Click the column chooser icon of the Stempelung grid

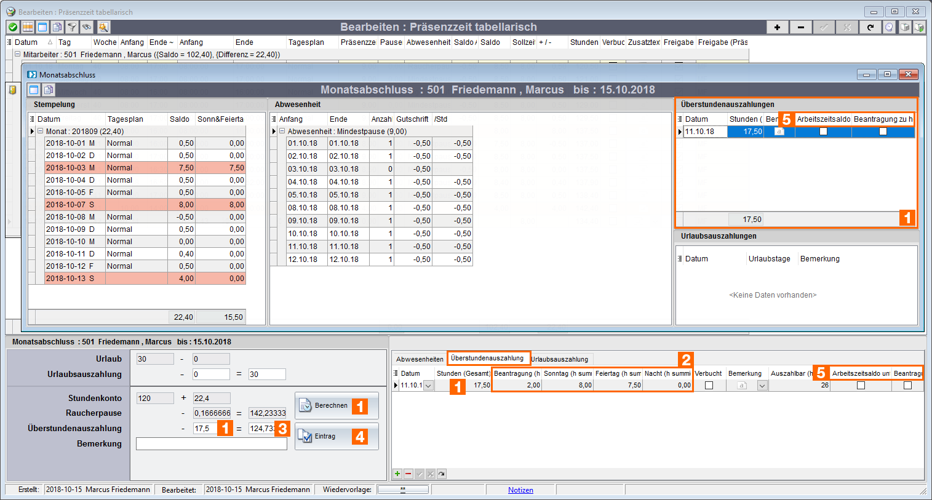coord(32,119)
